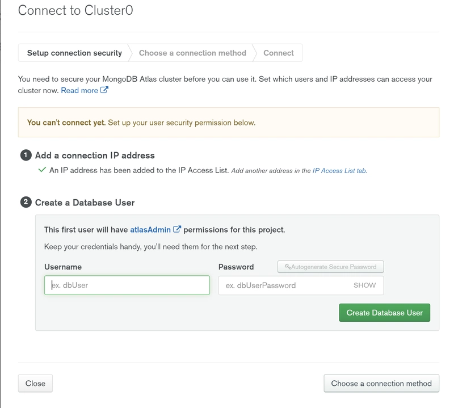Click the Create Database User button
Screen dimensions: 454x408
coord(384,313)
